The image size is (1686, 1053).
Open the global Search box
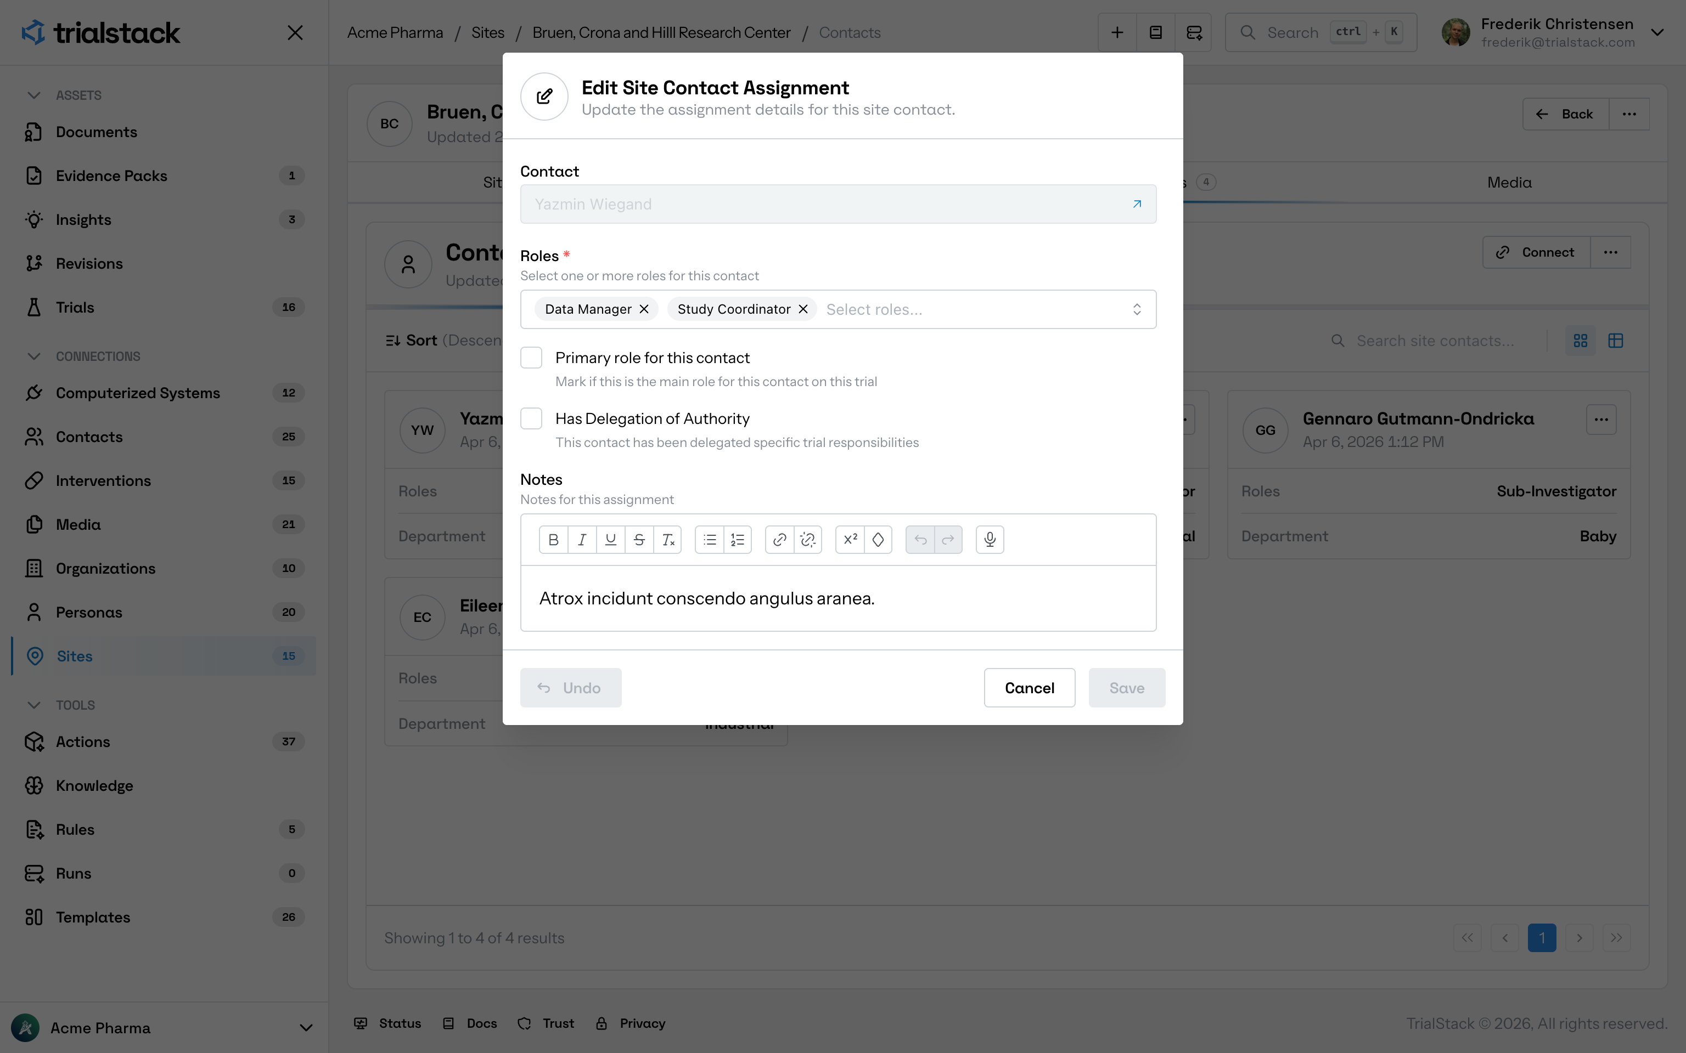(x=1321, y=33)
